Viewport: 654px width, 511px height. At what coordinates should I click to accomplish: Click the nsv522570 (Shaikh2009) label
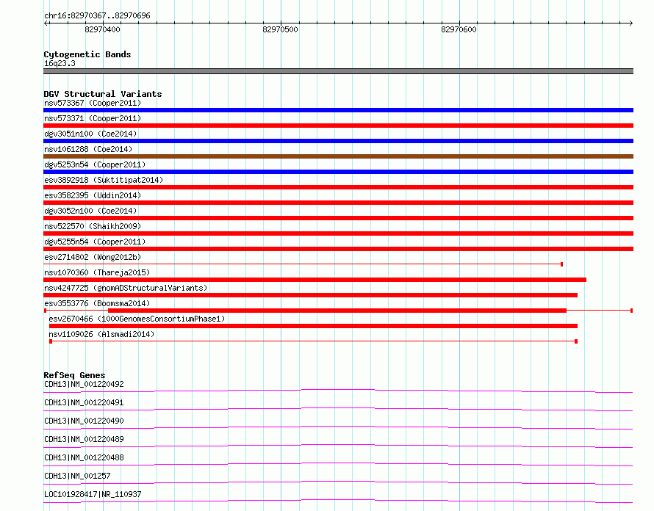pyautogui.click(x=93, y=226)
